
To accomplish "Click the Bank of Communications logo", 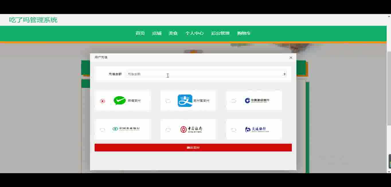I will coord(257,129).
